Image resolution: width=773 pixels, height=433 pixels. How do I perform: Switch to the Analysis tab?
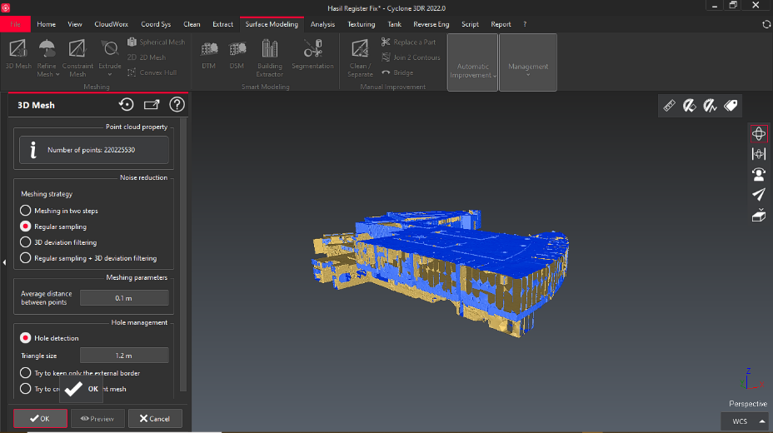[x=322, y=24]
